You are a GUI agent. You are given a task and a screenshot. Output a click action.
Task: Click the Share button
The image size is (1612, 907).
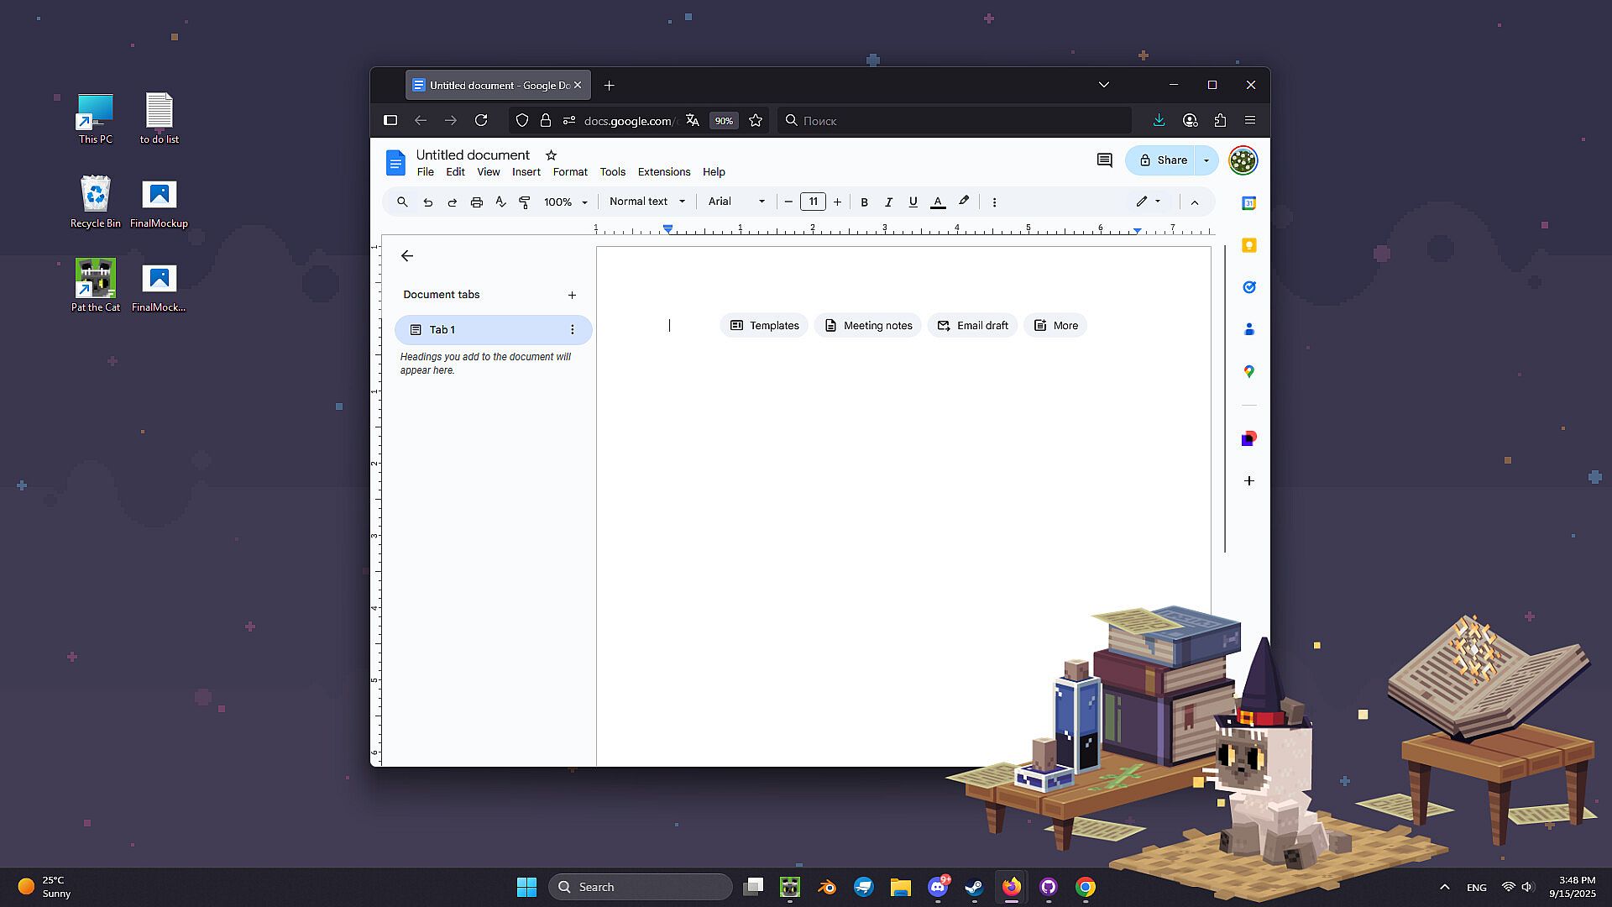(x=1162, y=160)
